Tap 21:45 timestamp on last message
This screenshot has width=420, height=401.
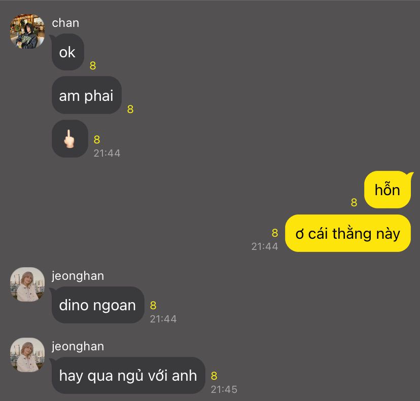click(224, 389)
